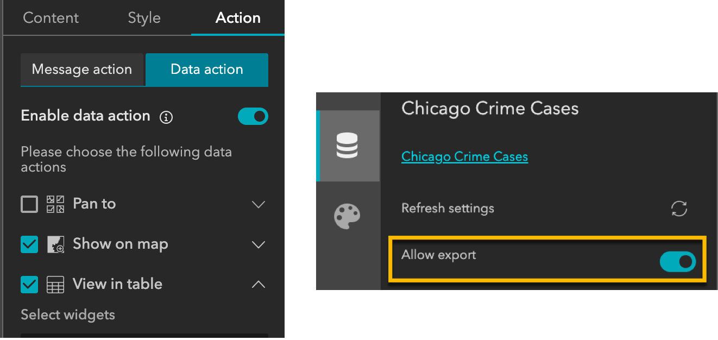Disable the Enable data action toggle
The width and height of the screenshot is (718, 340).
(253, 116)
